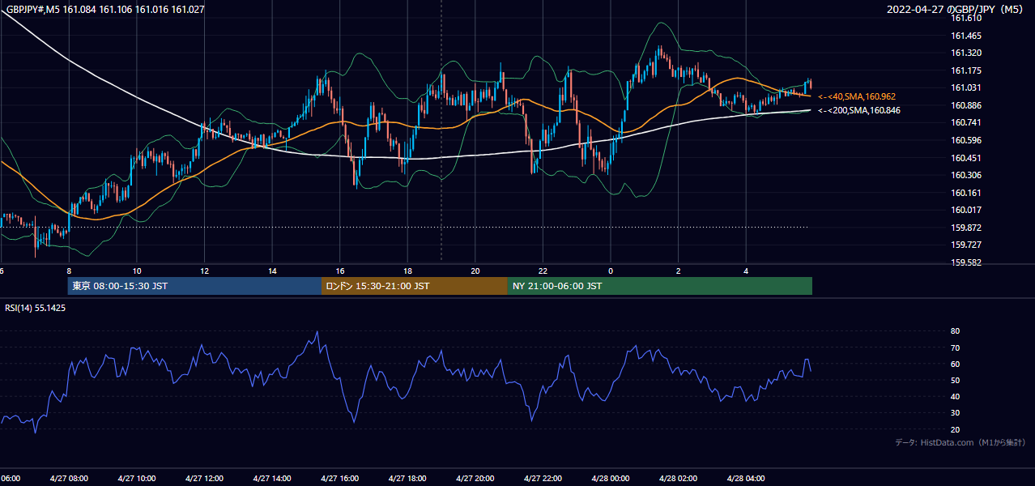Image resolution: width=1035 pixels, height=486 pixels.
Task: Click hour tick 8 under the price chart
Action: pos(69,271)
